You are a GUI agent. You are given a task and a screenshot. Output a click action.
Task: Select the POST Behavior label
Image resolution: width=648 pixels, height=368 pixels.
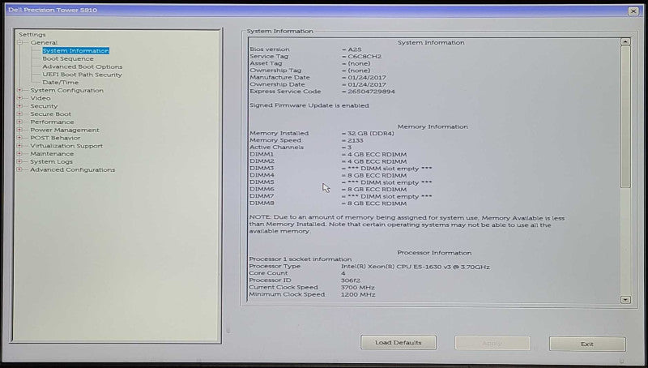pos(55,138)
